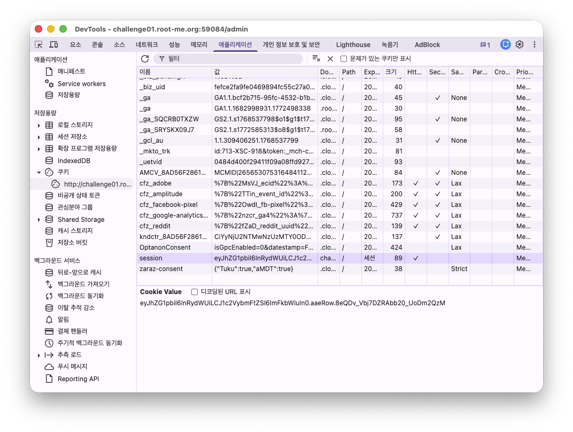Open 뒤로-앞으로 캐시

coord(79,272)
